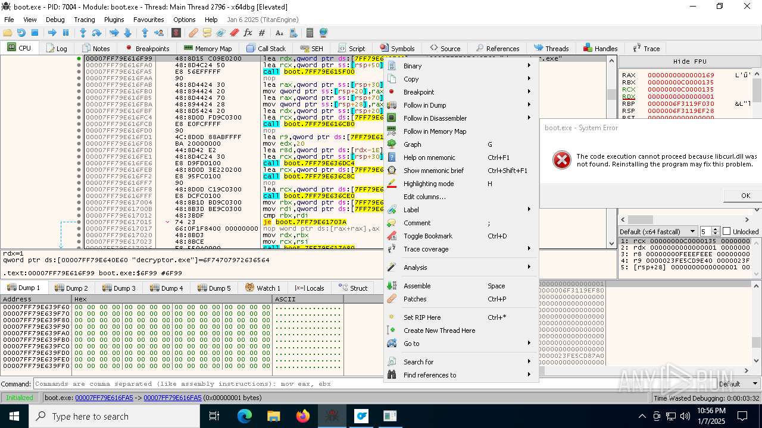Image resolution: width=762 pixels, height=428 pixels.
Task: Expand the Go to submenu
Action: pyautogui.click(x=461, y=344)
